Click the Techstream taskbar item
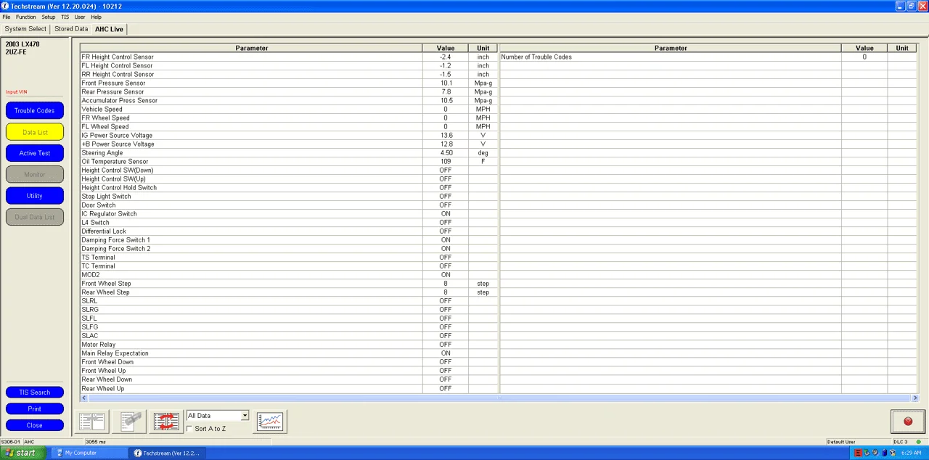929x460 pixels. point(167,453)
